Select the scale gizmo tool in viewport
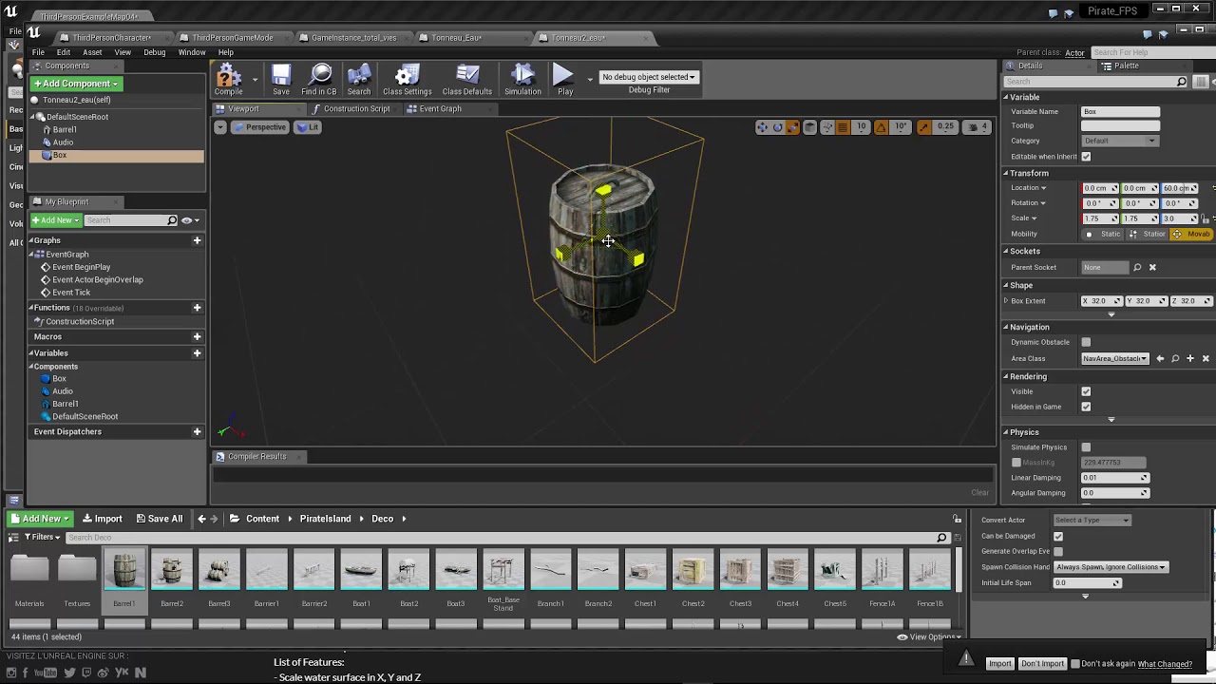 tap(792, 127)
